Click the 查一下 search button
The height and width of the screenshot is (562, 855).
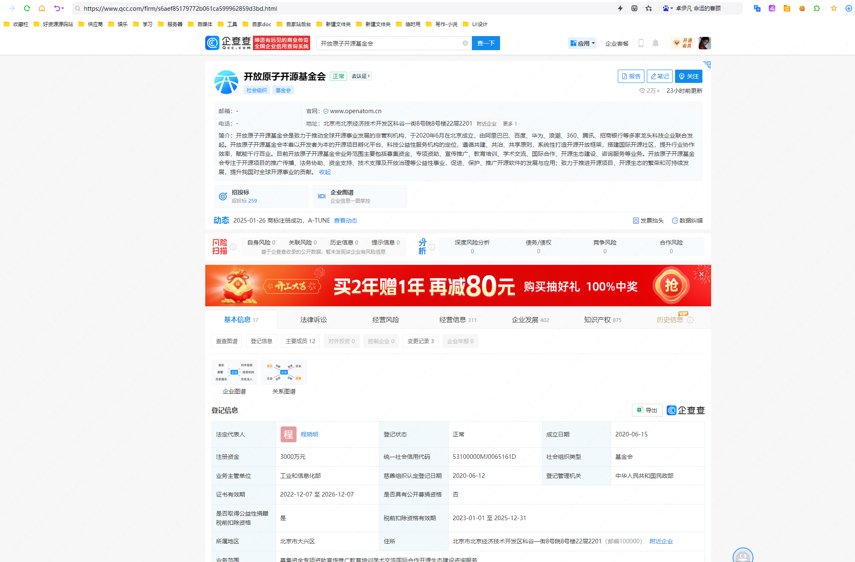click(x=486, y=43)
